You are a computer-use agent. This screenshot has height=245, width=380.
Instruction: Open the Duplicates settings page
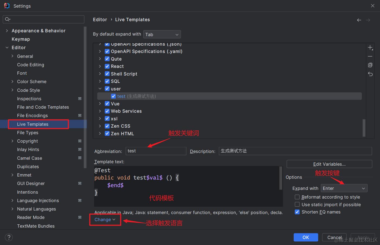(x=28, y=167)
